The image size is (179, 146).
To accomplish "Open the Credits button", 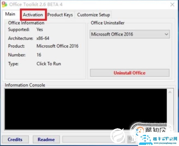I will [15, 139].
